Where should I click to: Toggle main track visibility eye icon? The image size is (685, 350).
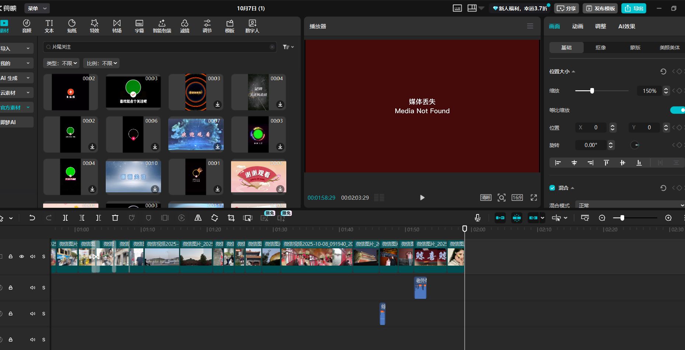(22, 256)
